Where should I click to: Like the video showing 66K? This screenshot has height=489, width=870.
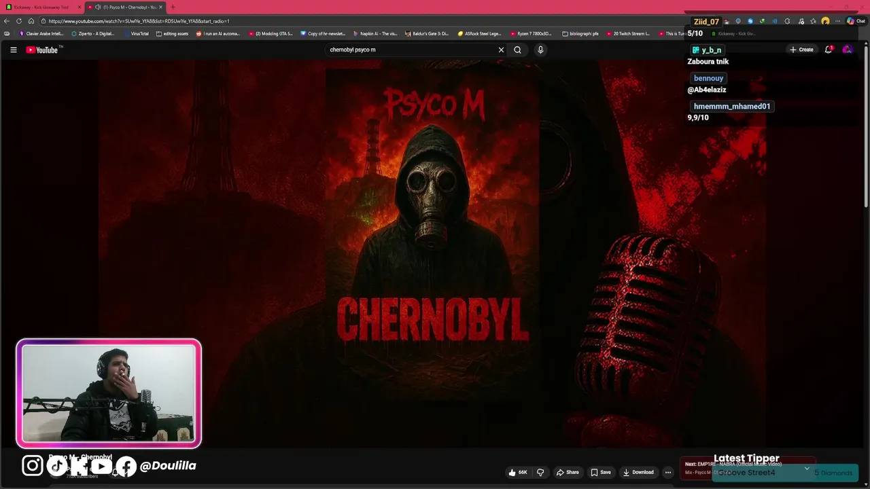coord(518,472)
